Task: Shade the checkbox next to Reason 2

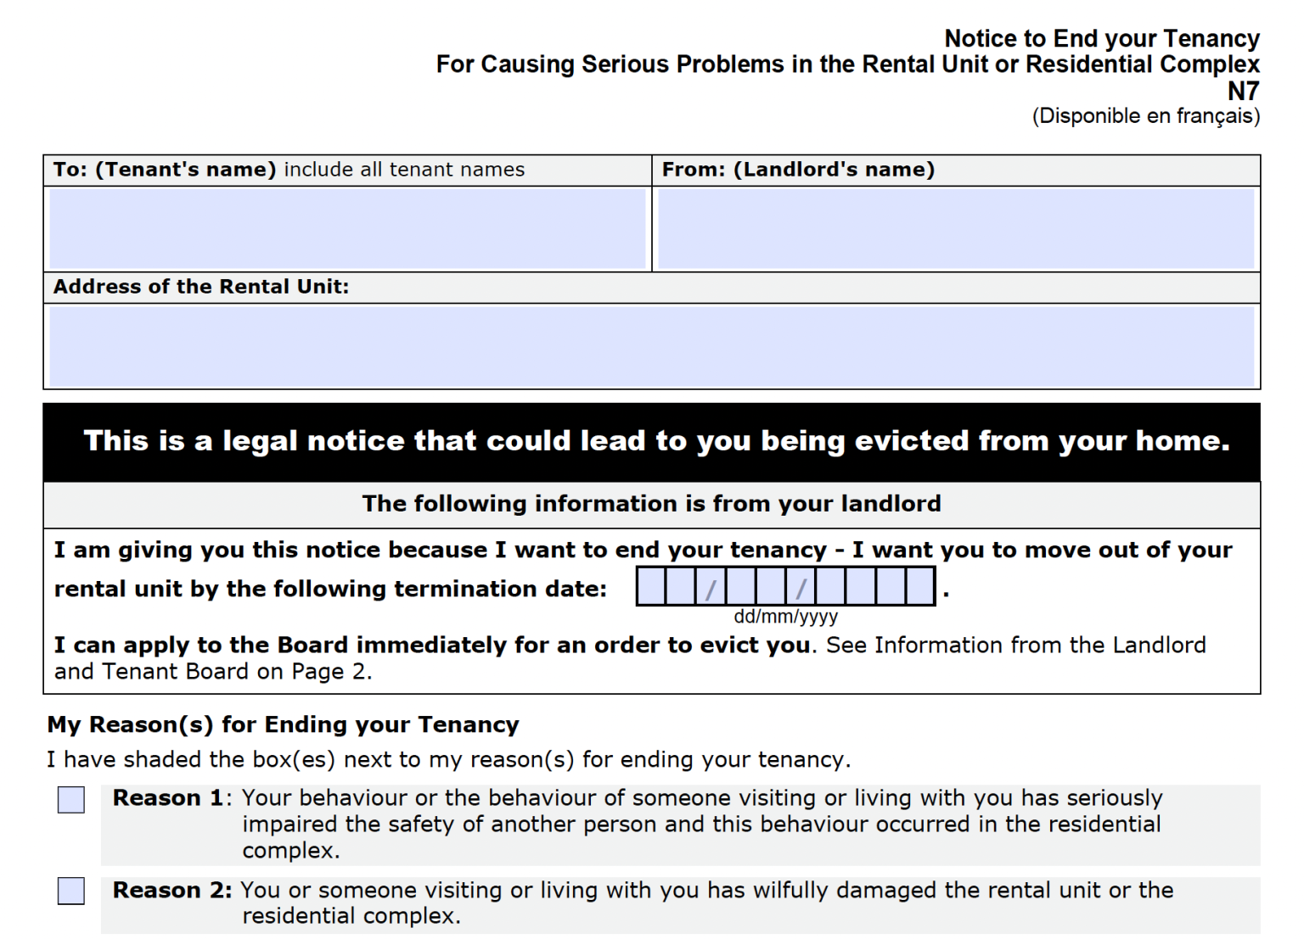Action: tap(70, 891)
